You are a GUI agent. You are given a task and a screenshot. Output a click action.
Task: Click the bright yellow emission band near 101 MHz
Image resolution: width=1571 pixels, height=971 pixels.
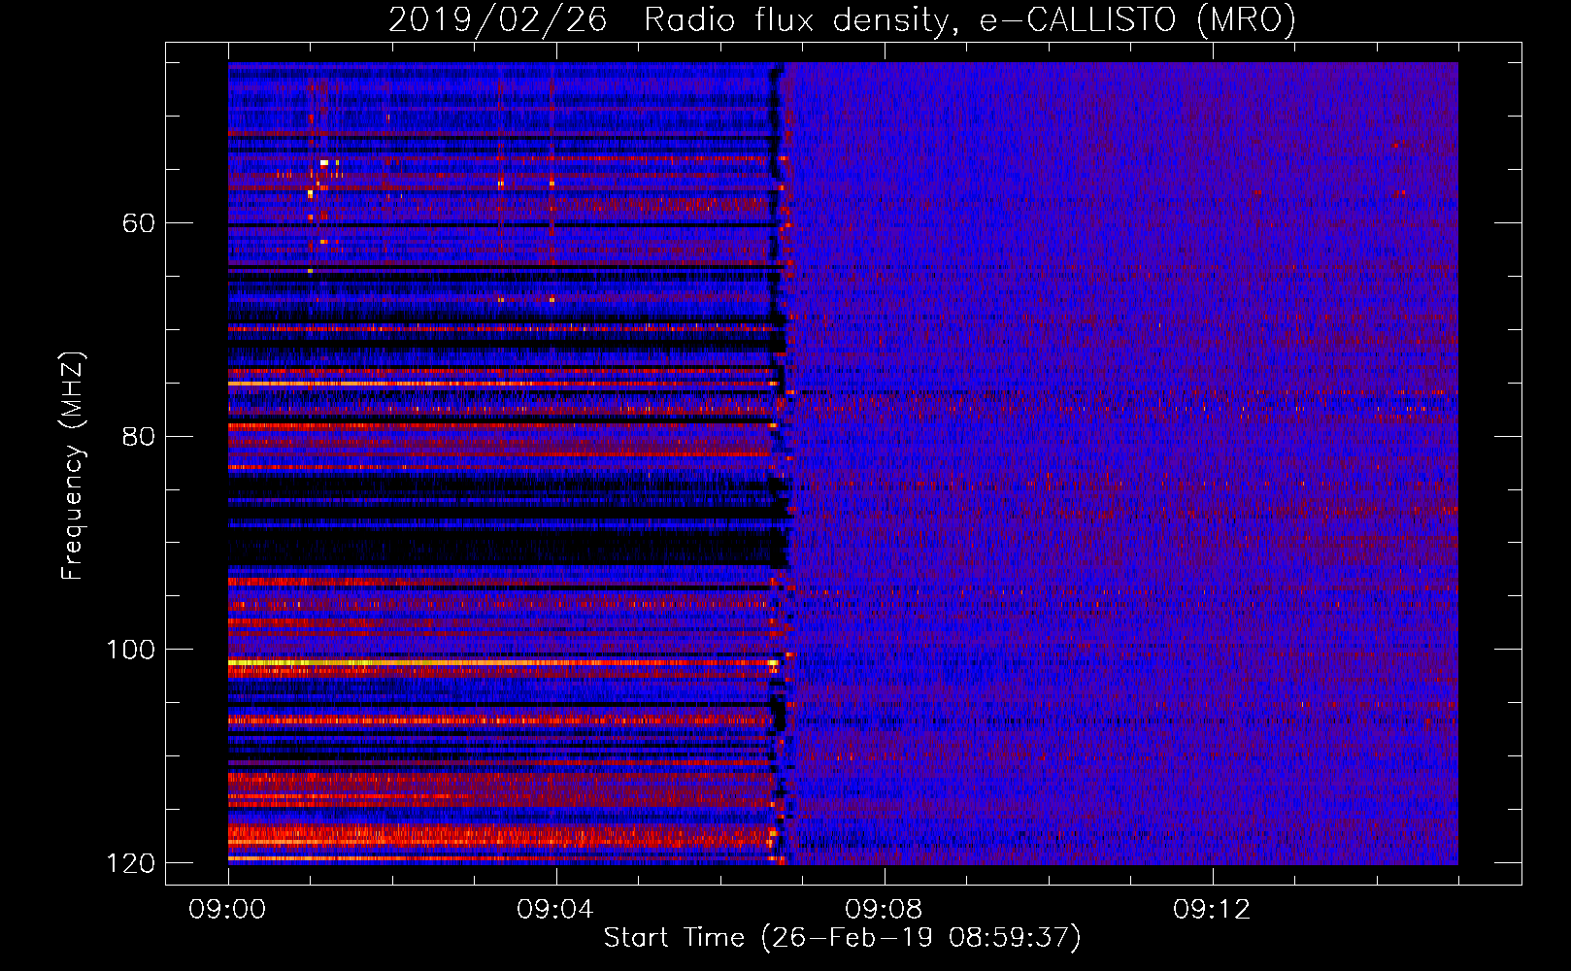pos(503,662)
